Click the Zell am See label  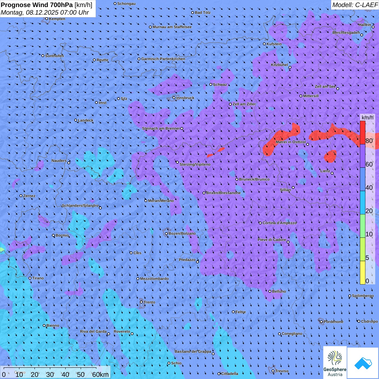[x=325, y=86]
